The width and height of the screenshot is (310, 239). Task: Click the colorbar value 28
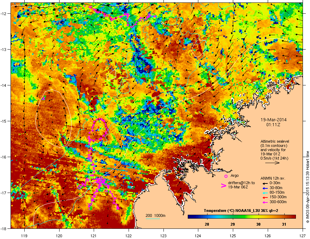(x=207, y=224)
